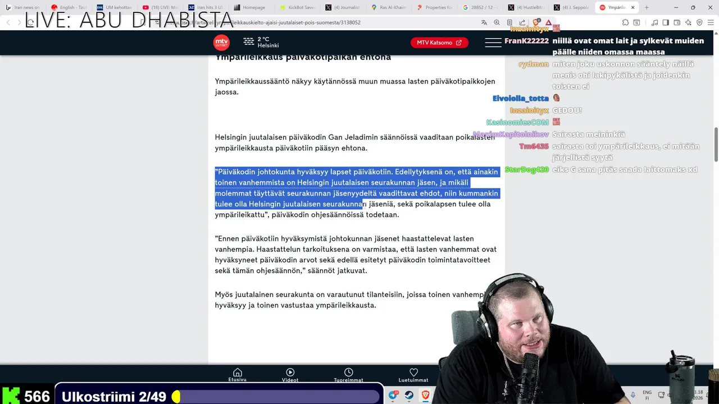This screenshot has width=719, height=404.
Task: Open the Leo AI sparkle icon
Action: point(688,22)
